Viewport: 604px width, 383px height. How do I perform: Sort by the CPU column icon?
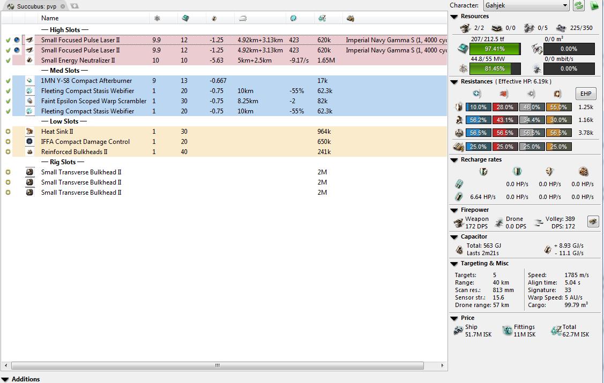[x=185, y=18]
